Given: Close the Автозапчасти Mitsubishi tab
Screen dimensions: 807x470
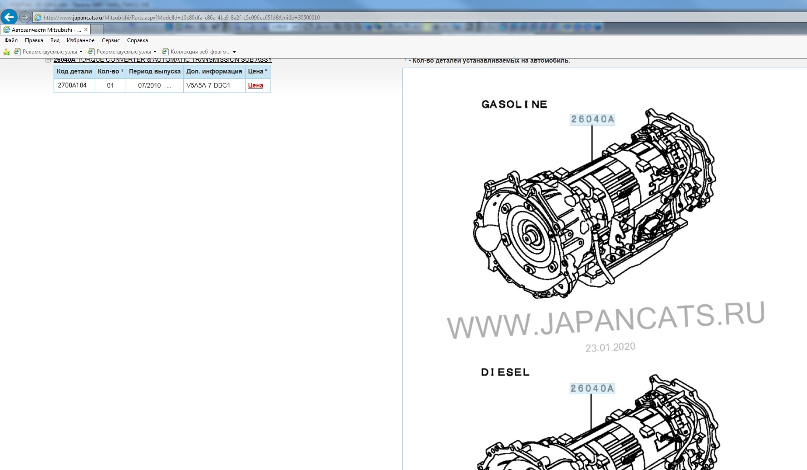Looking at the screenshot, I should point(86,29).
